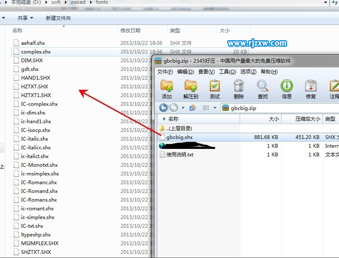Click the zwcad breadcrumb in address bar

click(x=75, y=3)
